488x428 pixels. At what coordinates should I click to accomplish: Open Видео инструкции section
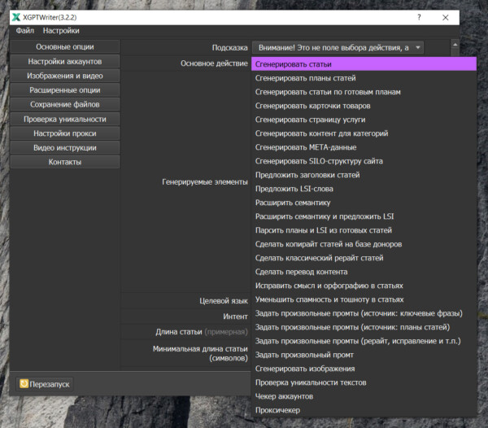(x=65, y=147)
